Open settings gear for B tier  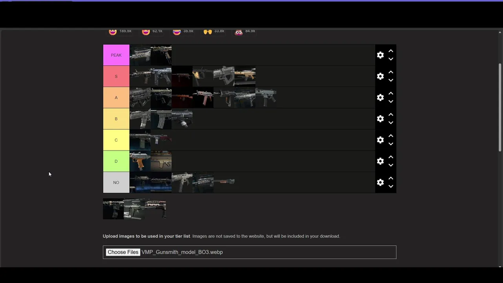380,119
